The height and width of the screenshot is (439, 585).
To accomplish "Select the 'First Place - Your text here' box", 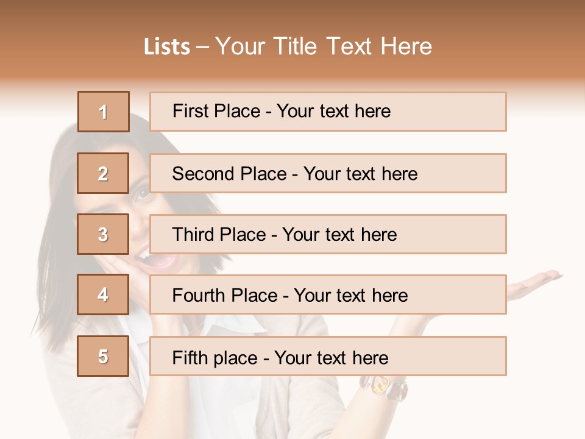I will point(328,112).
